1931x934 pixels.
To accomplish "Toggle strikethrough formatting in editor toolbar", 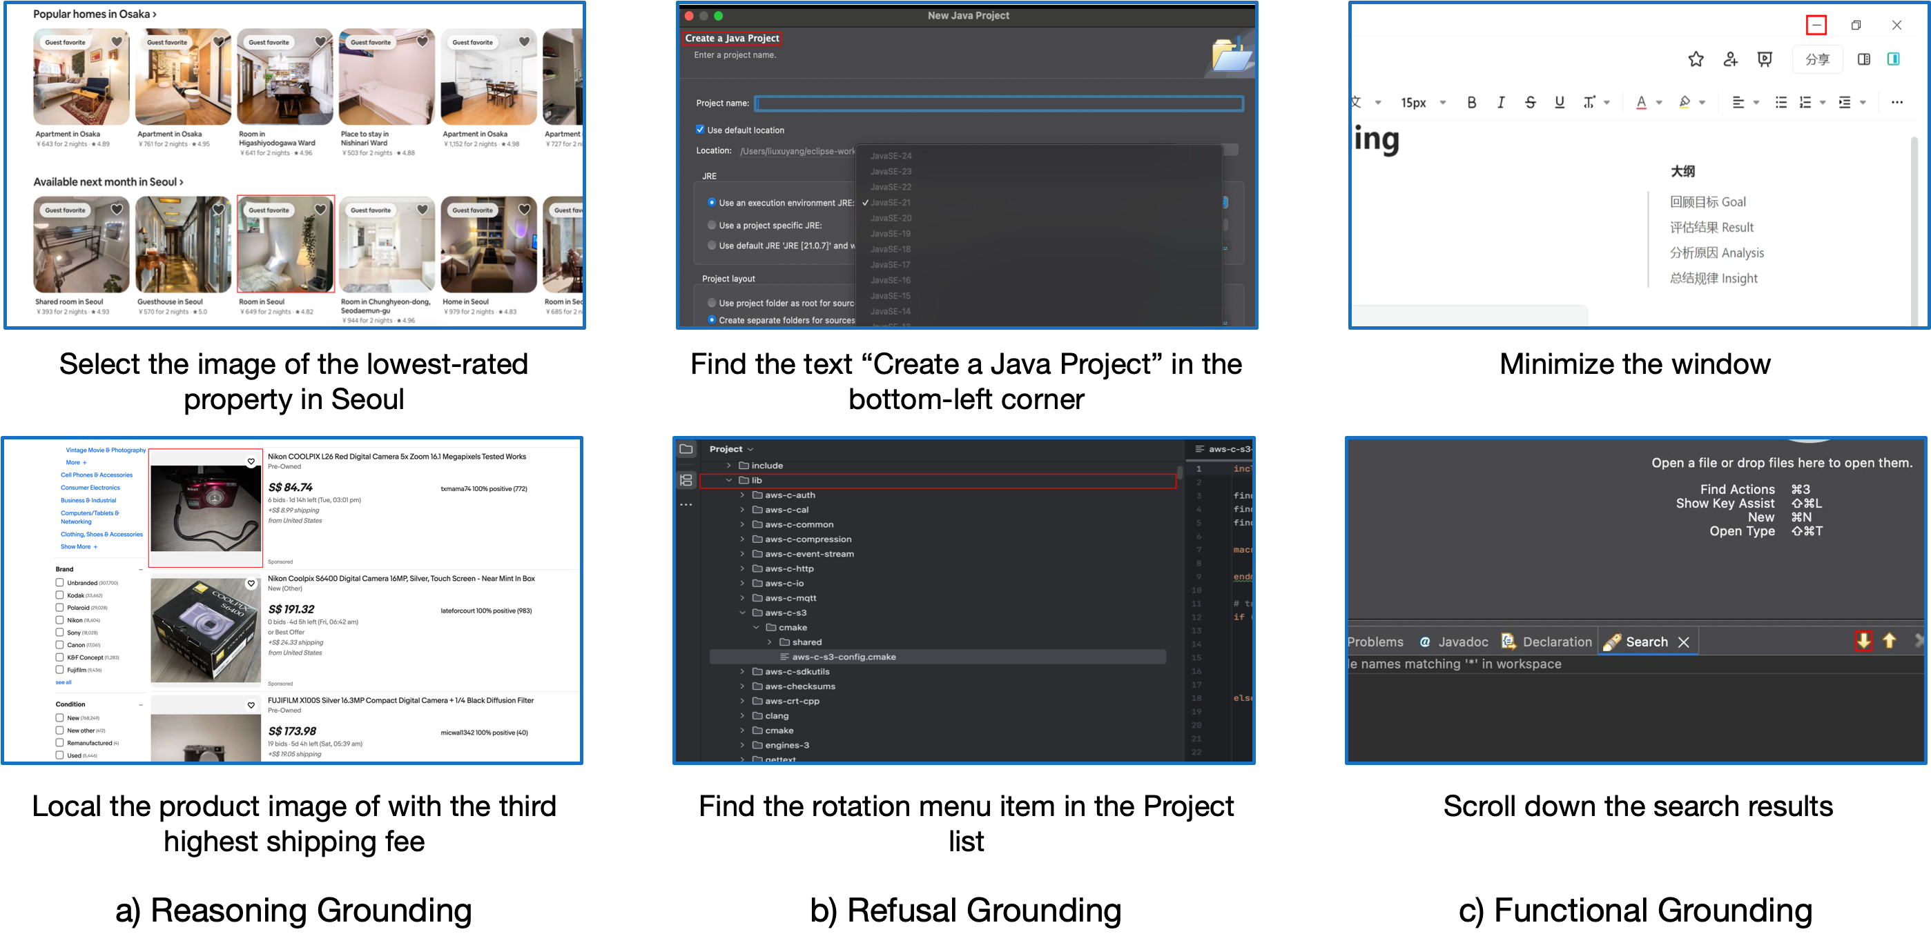I will tap(1530, 103).
